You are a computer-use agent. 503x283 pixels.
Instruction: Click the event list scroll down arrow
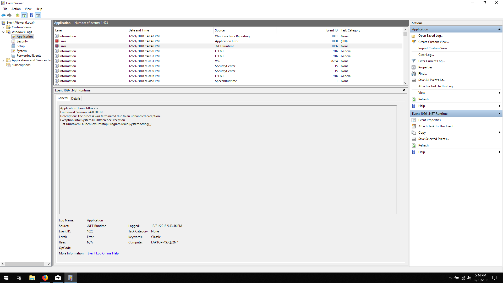[405, 83]
